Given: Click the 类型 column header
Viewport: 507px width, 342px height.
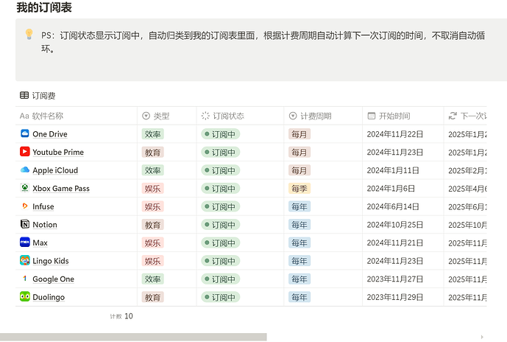Looking at the screenshot, I should pos(167,116).
